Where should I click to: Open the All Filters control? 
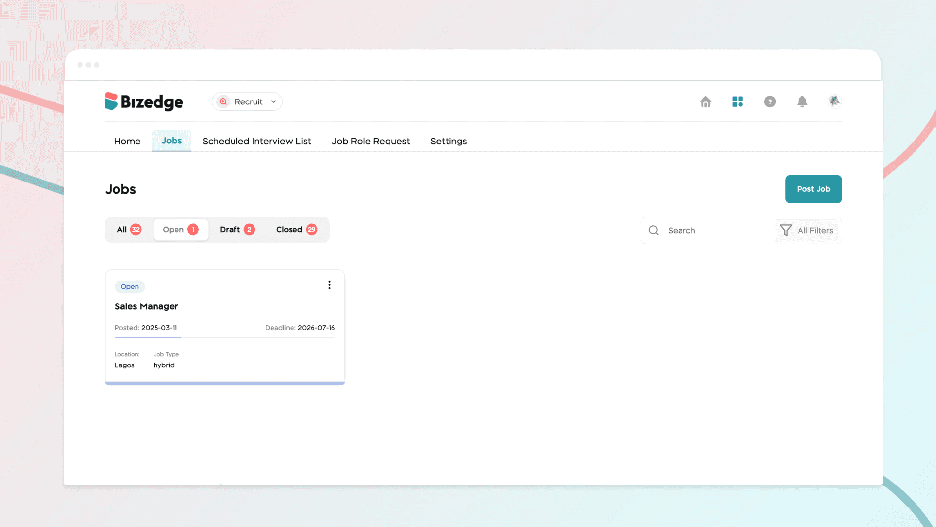coord(806,230)
